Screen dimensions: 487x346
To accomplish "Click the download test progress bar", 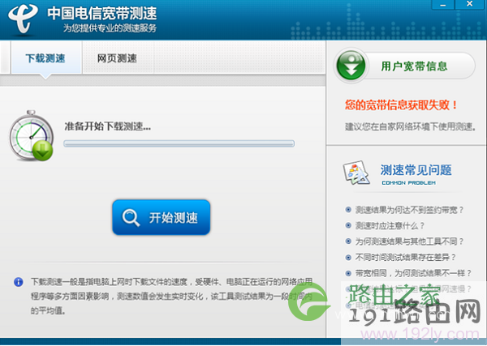I will pyautogui.click(x=179, y=143).
